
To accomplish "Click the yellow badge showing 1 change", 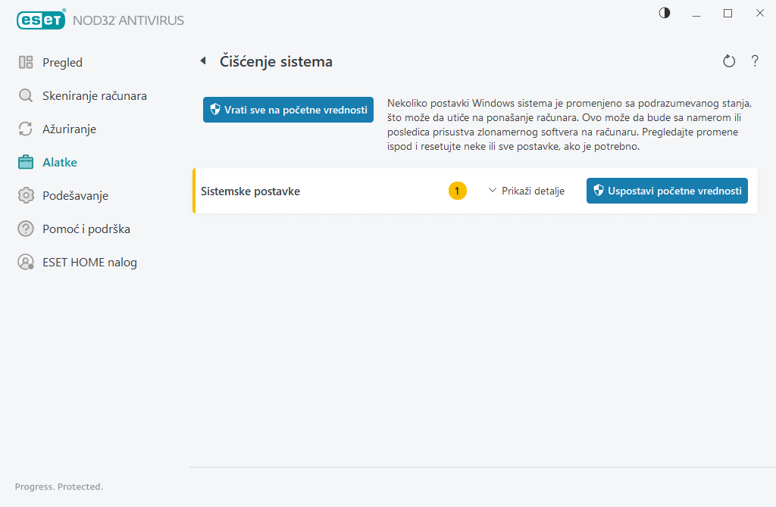I will 458,191.
